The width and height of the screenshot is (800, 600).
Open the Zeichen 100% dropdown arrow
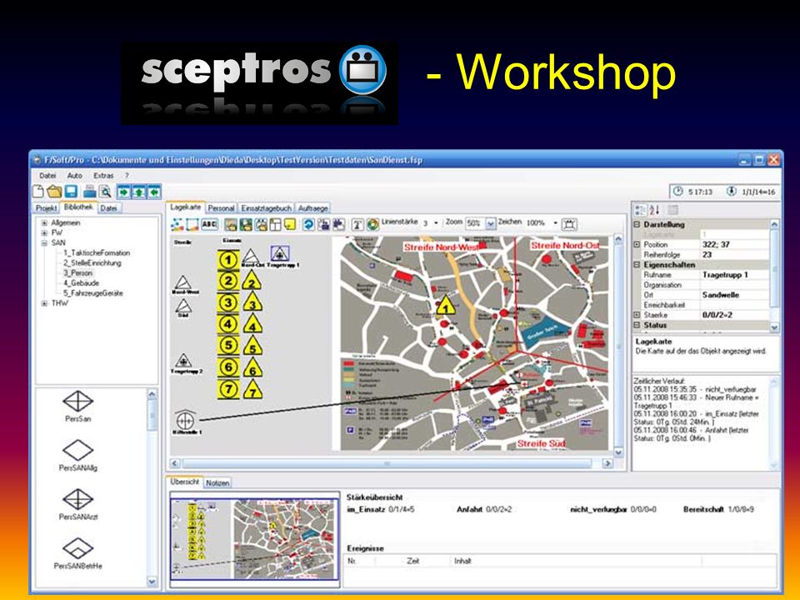pyautogui.click(x=555, y=223)
